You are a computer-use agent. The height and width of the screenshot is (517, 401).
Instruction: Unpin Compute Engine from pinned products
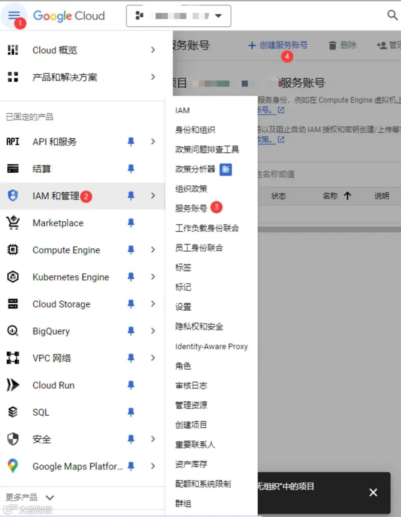coord(131,250)
